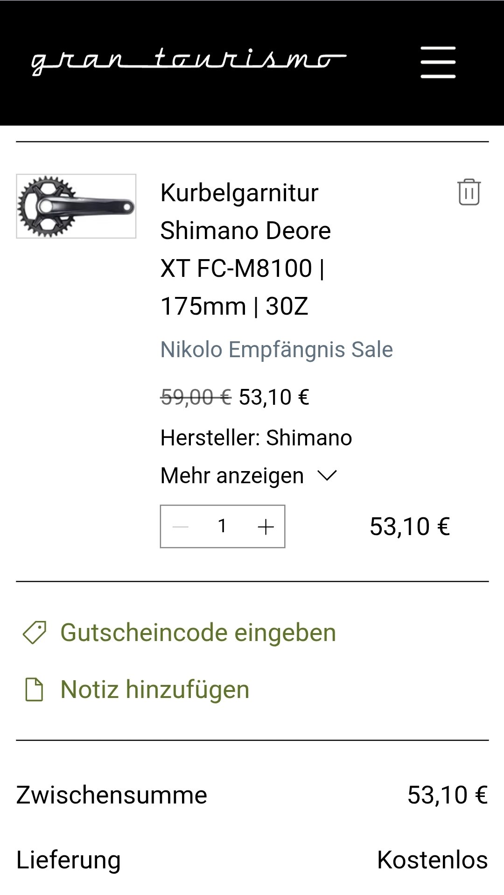Open the crankset product thumbnail
Image resolution: width=504 pixels, height=895 pixels.
point(76,206)
